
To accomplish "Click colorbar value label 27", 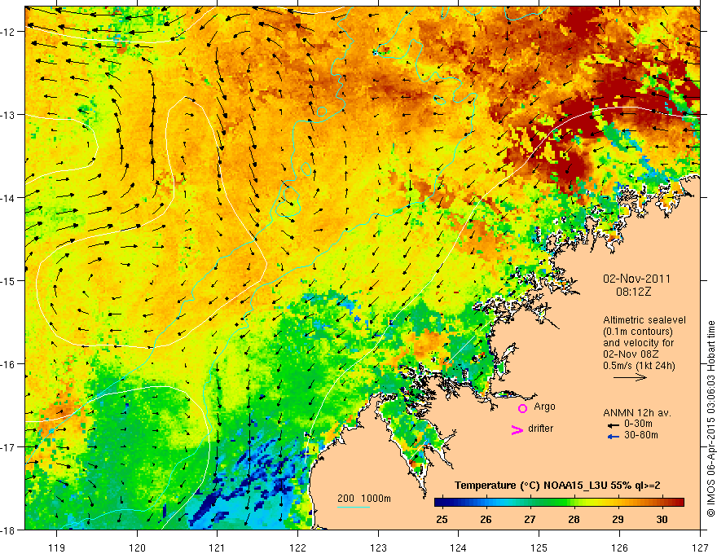I will (x=530, y=519).
